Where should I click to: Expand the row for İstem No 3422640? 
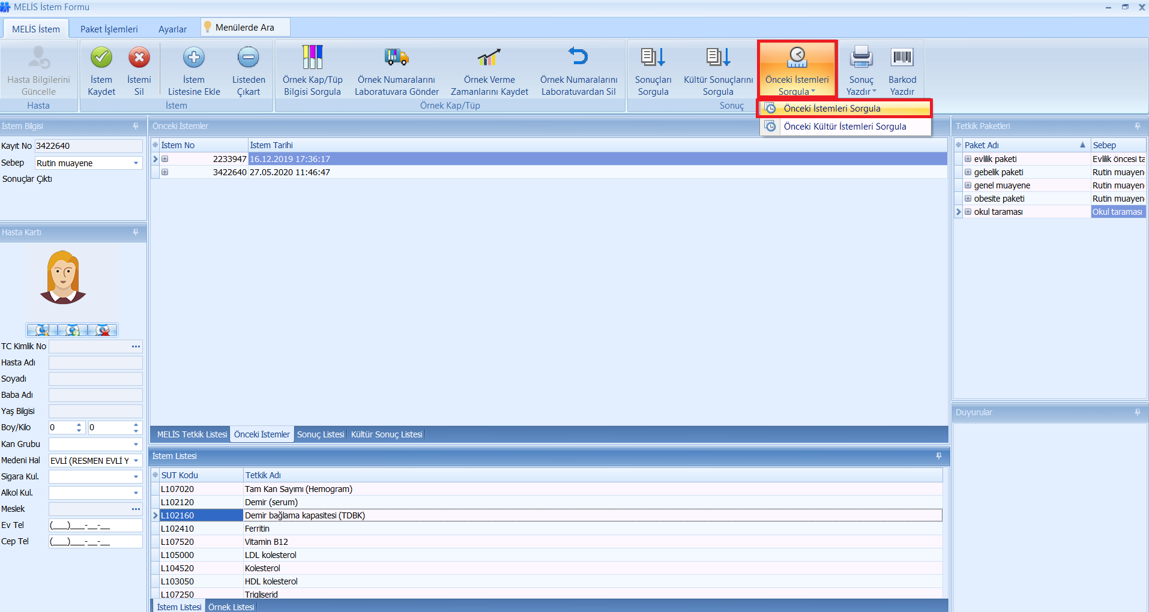pyautogui.click(x=164, y=172)
